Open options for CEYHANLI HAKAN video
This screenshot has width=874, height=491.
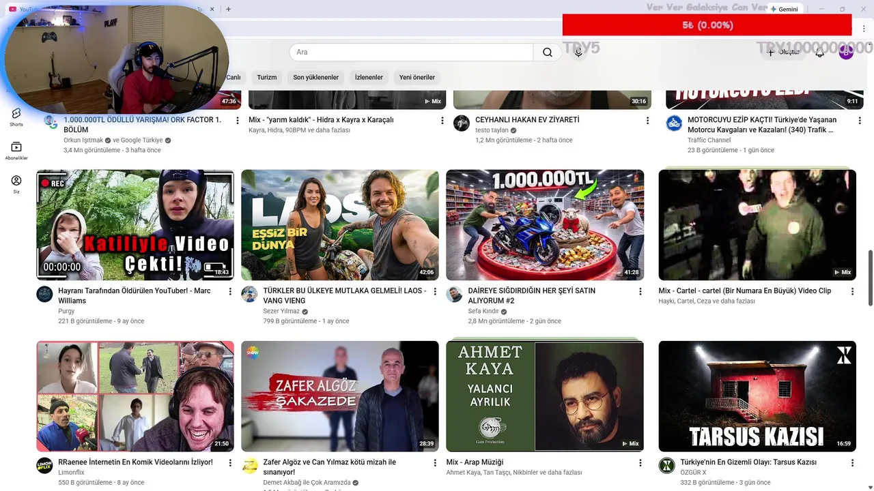tap(647, 120)
